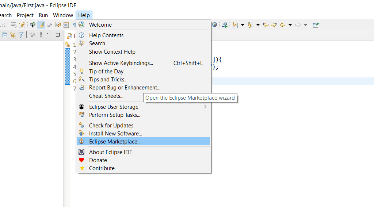The image size is (374, 207).
Task: Click the Install New Software icon
Action: point(81,133)
